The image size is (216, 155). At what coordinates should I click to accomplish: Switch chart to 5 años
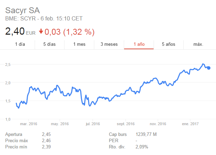pos(169,44)
